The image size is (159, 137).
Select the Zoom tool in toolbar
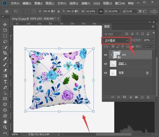click(5, 127)
